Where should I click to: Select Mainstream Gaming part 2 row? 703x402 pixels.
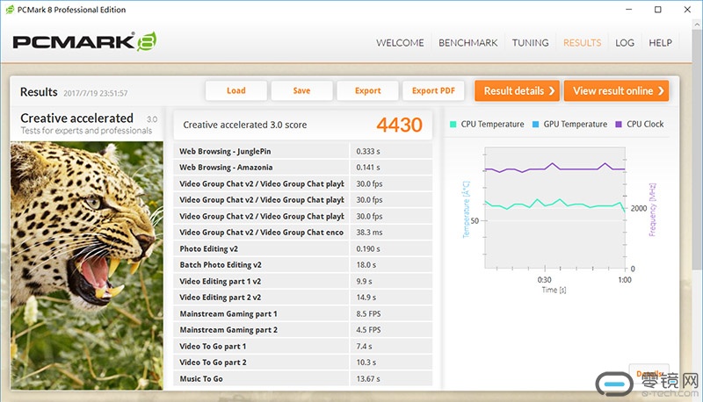pos(302,330)
